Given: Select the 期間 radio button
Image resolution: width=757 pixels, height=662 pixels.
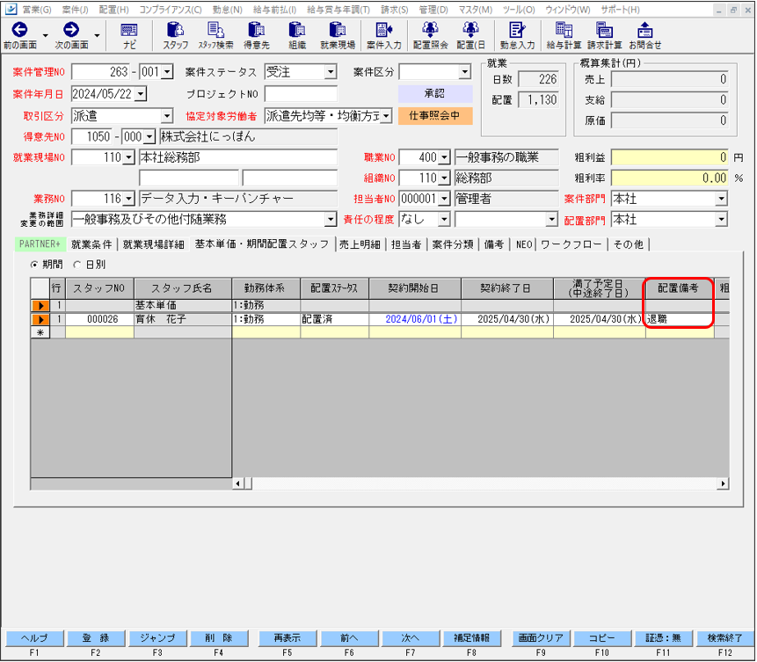Looking at the screenshot, I should pos(33,265).
